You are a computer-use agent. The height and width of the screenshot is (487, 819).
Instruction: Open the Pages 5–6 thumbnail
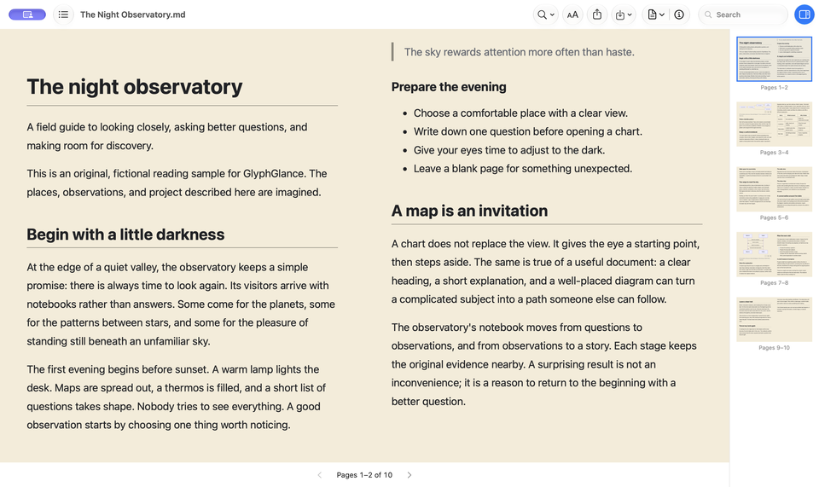(x=774, y=189)
